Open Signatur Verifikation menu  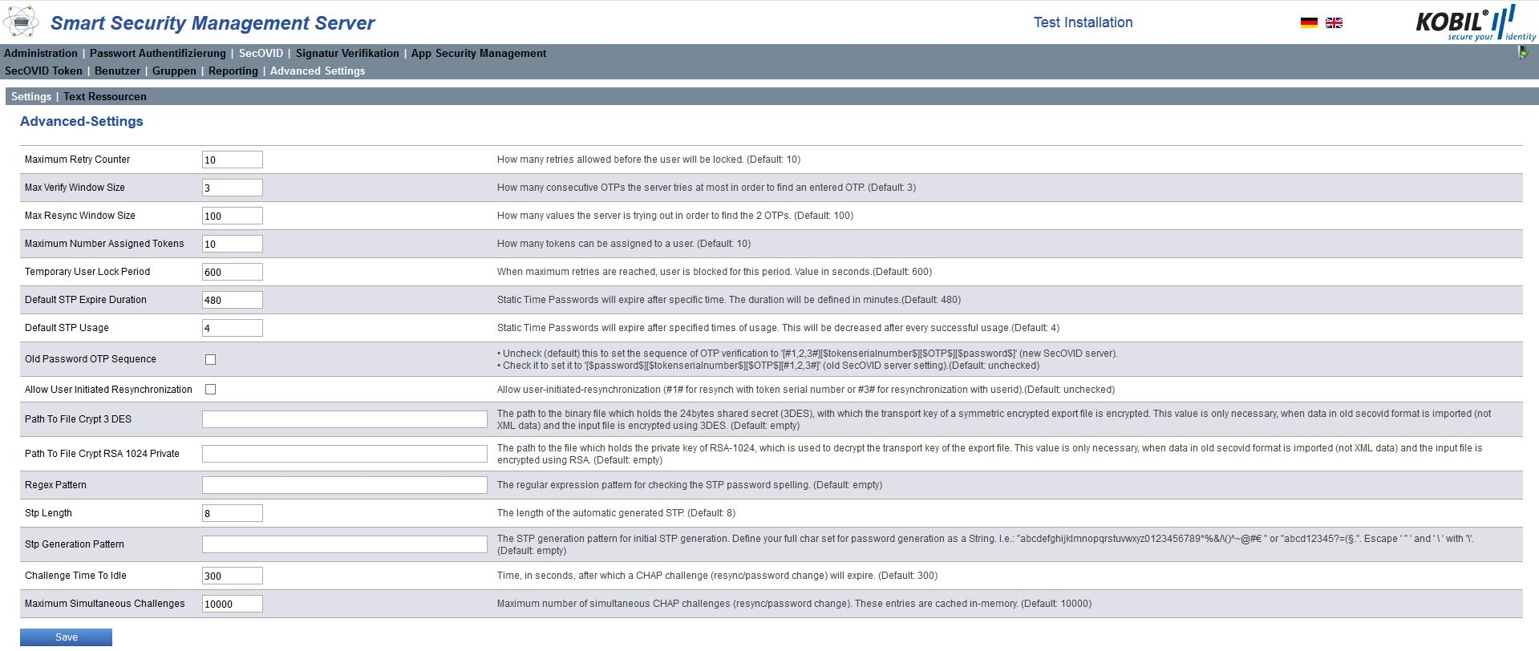[347, 53]
